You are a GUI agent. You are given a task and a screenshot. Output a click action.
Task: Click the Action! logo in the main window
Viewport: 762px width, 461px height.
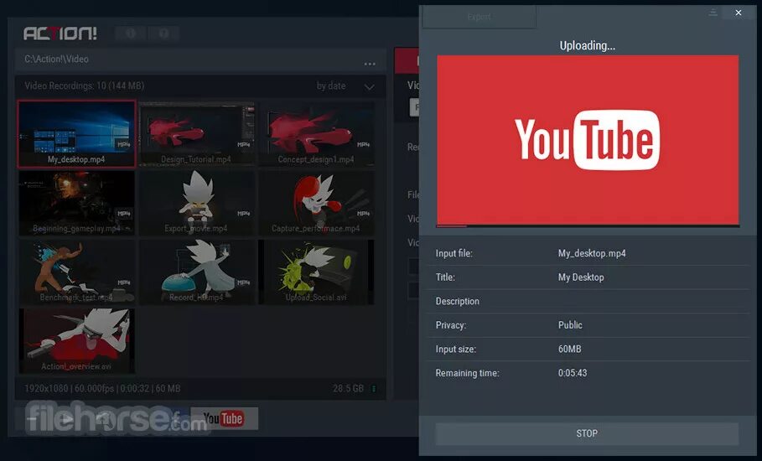60,33
